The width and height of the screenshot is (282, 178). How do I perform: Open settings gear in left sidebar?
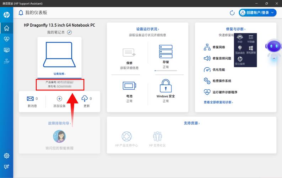coord(6,156)
